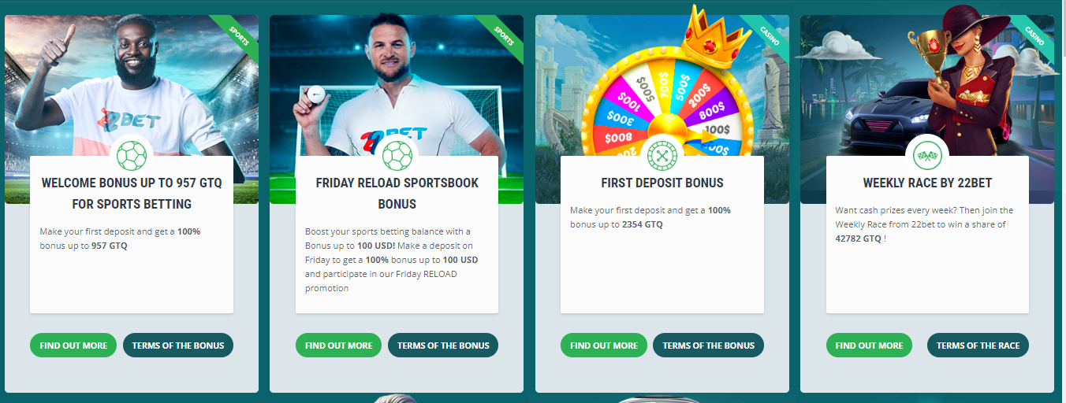Image resolution: width=1066 pixels, height=403 pixels.
Task: View Terms of the Bonus for Friday Reload
Action: 443,345
